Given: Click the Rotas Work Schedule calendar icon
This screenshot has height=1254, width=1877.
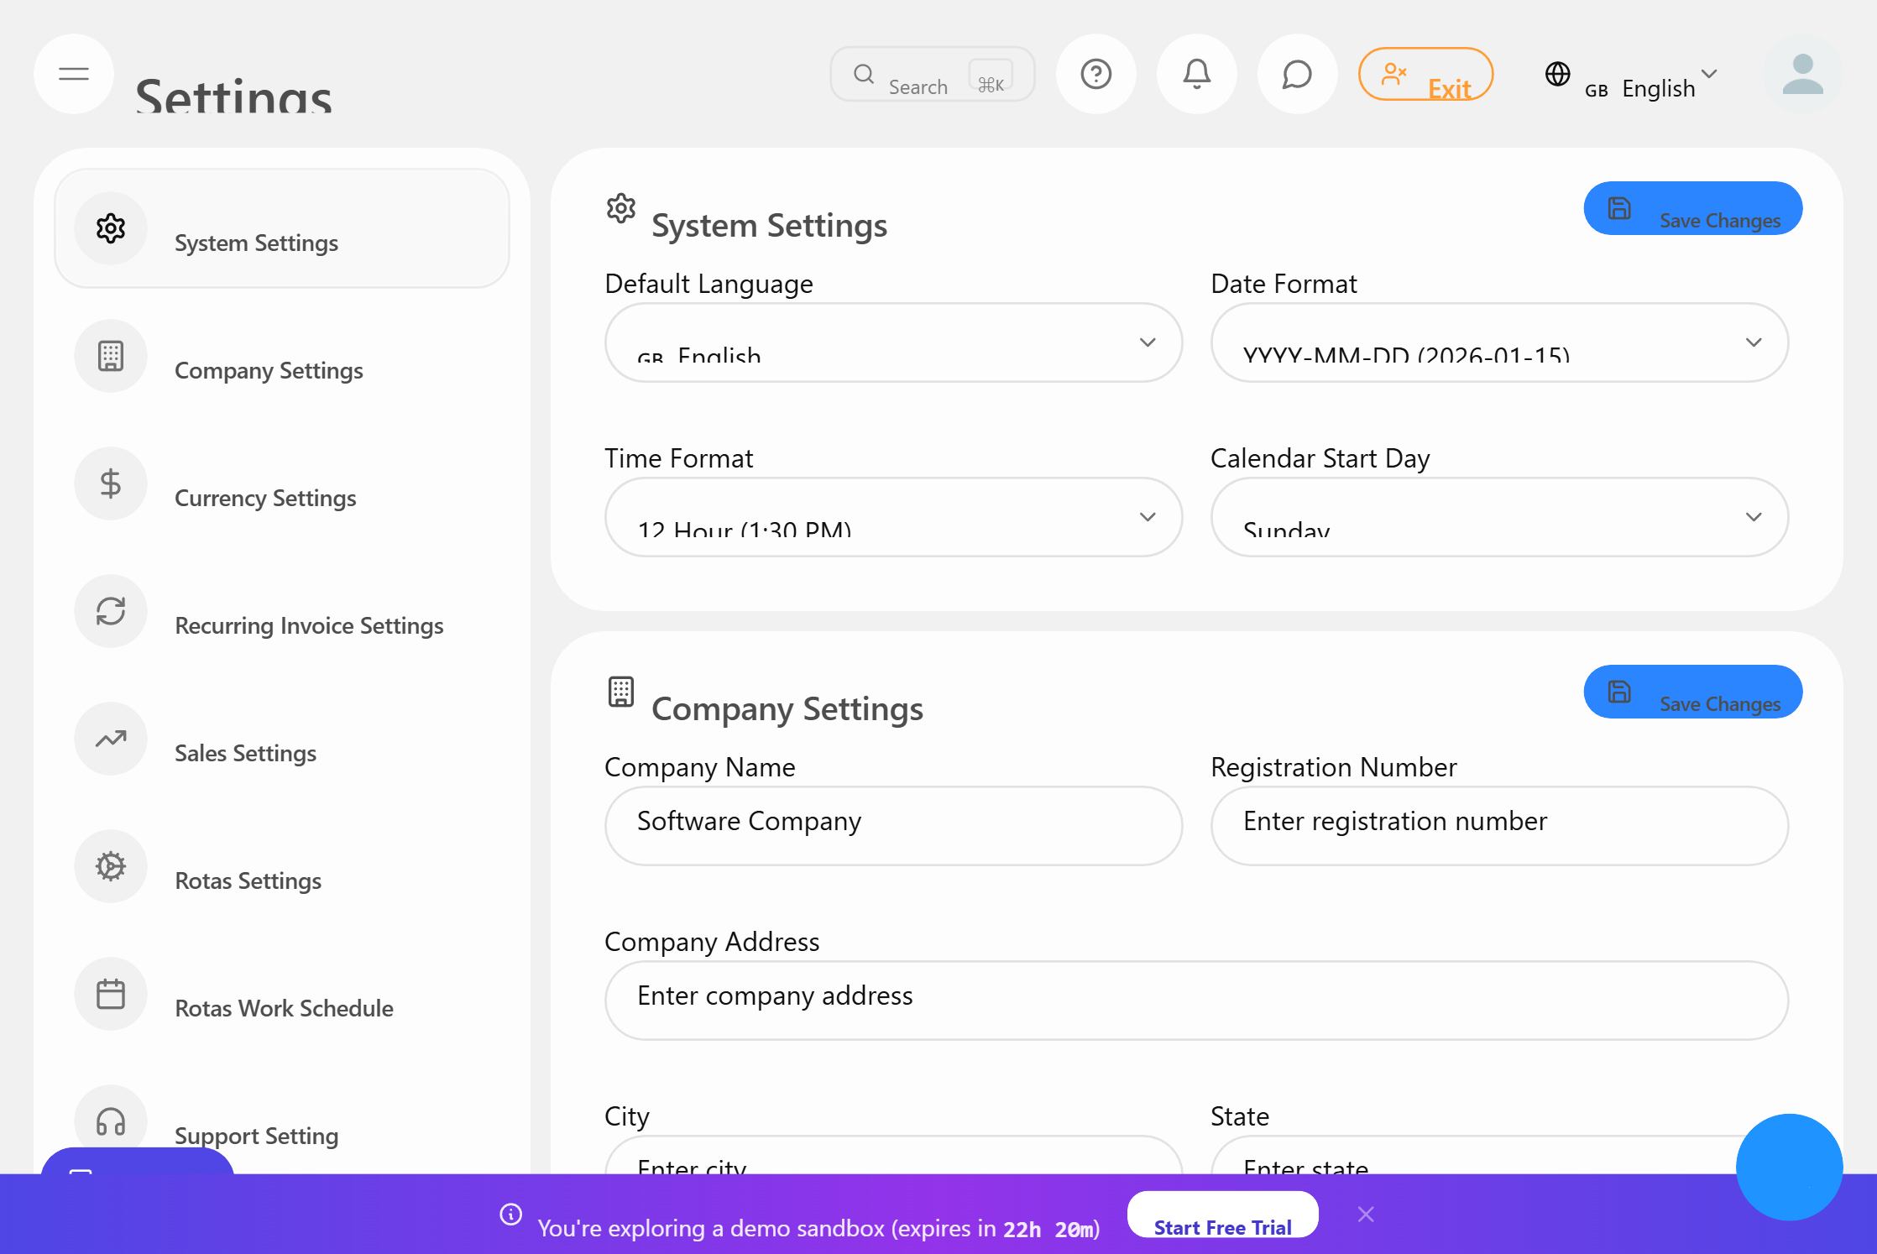Looking at the screenshot, I should point(111,994).
